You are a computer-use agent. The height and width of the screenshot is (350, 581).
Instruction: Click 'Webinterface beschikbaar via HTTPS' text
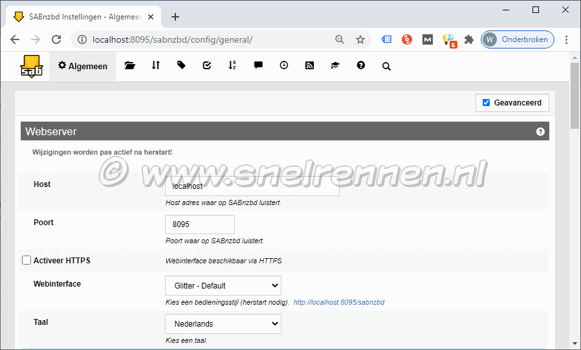(223, 261)
